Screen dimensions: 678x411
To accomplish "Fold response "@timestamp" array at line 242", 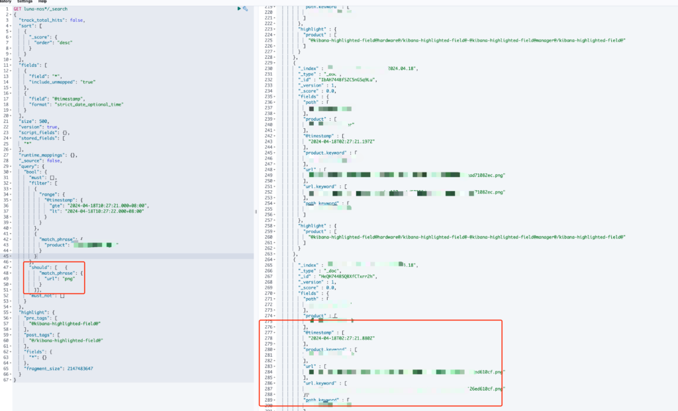I will coord(275,135).
